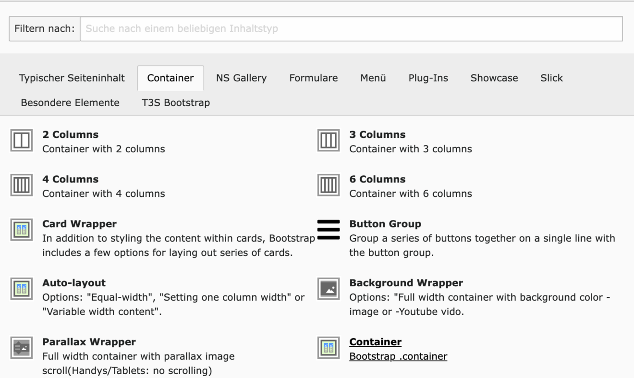The image size is (634, 378).
Task: Click the Bootstrap Container icon
Action: click(329, 348)
